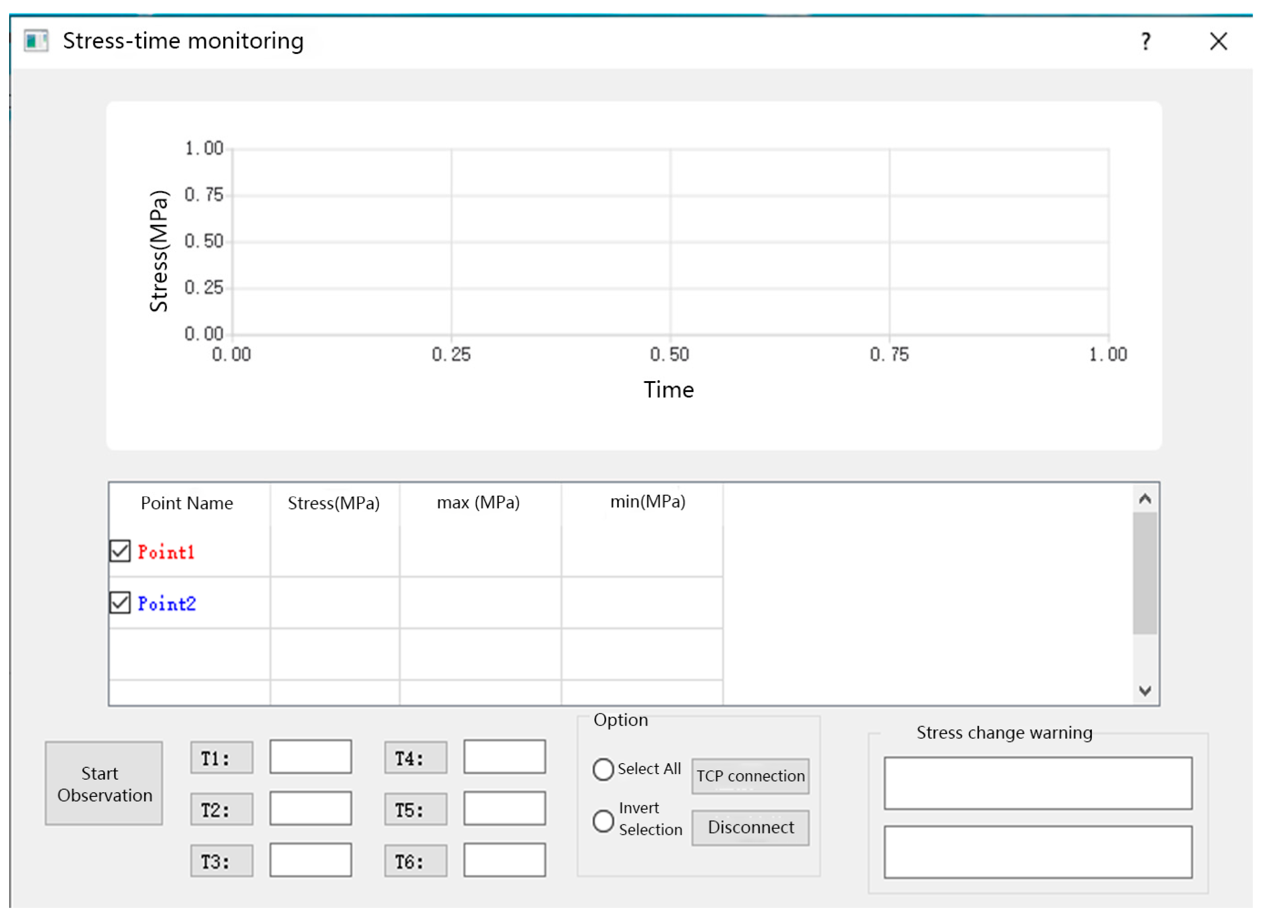Choose the Select All radio button
This screenshot has height=922, width=1263.
603,769
